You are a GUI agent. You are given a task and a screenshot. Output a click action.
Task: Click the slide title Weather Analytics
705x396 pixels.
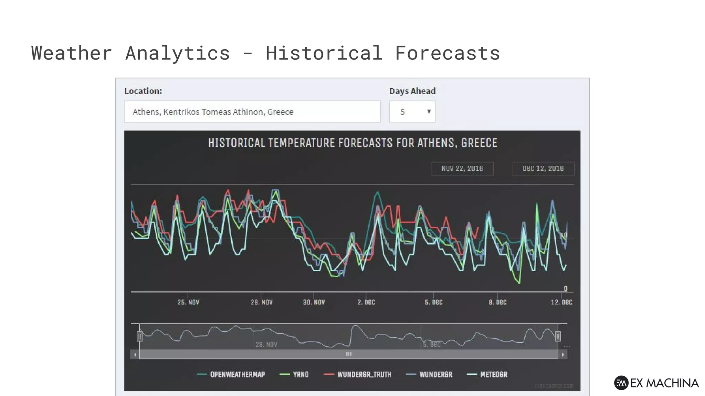(265, 53)
